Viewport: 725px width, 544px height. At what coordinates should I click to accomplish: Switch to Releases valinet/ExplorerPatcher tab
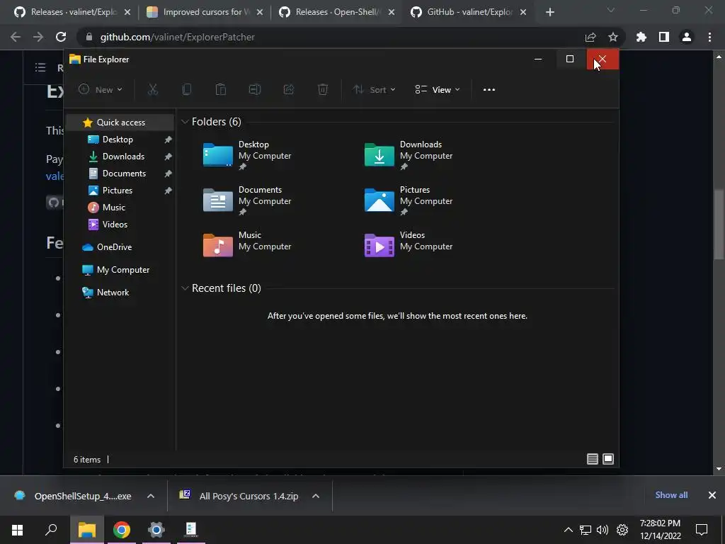72,12
